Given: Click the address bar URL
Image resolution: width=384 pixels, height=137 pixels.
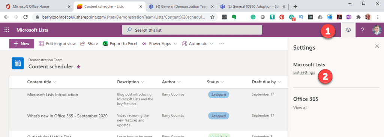Looking at the screenshot, I should pos(124,17).
